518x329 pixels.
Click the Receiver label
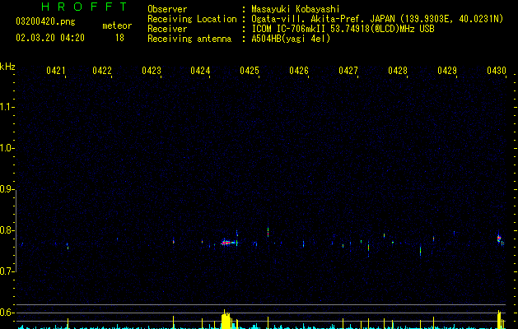point(167,29)
